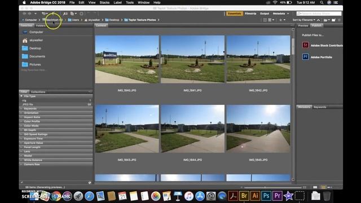
Task: Switch to details view in status bar
Action: 329,187
